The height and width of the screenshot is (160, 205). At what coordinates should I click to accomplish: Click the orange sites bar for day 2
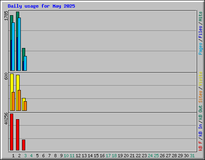coord(19,100)
